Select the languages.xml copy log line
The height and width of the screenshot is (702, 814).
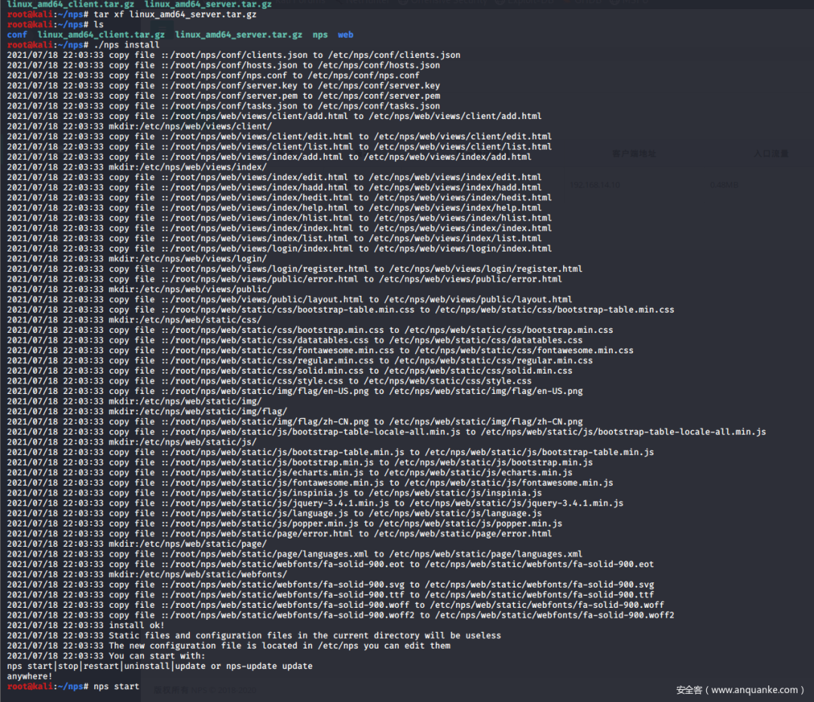(x=295, y=554)
